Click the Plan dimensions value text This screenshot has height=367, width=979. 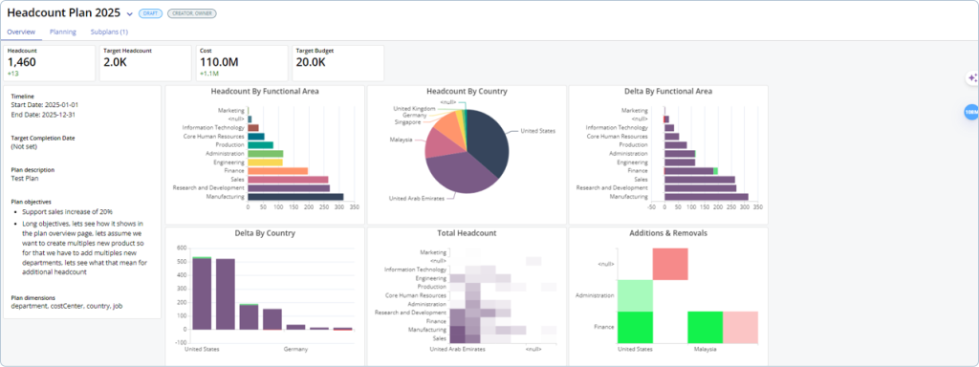(x=68, y=306)
